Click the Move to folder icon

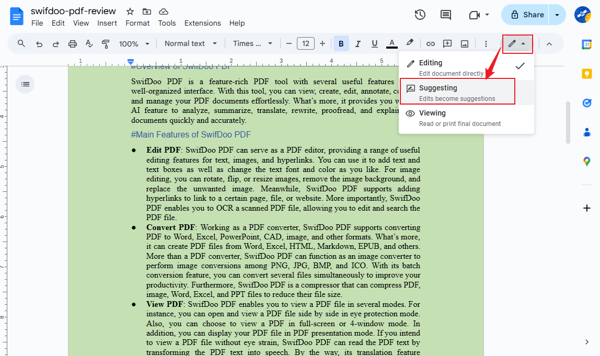click(146, 12)
